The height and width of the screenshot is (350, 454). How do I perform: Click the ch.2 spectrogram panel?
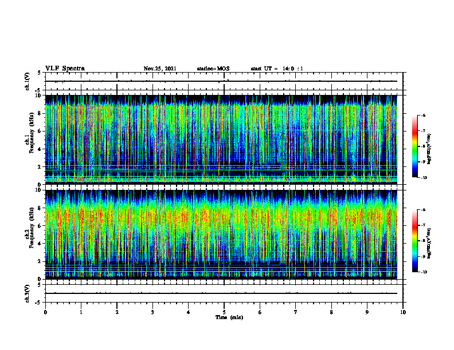click(x=221, y=234)
